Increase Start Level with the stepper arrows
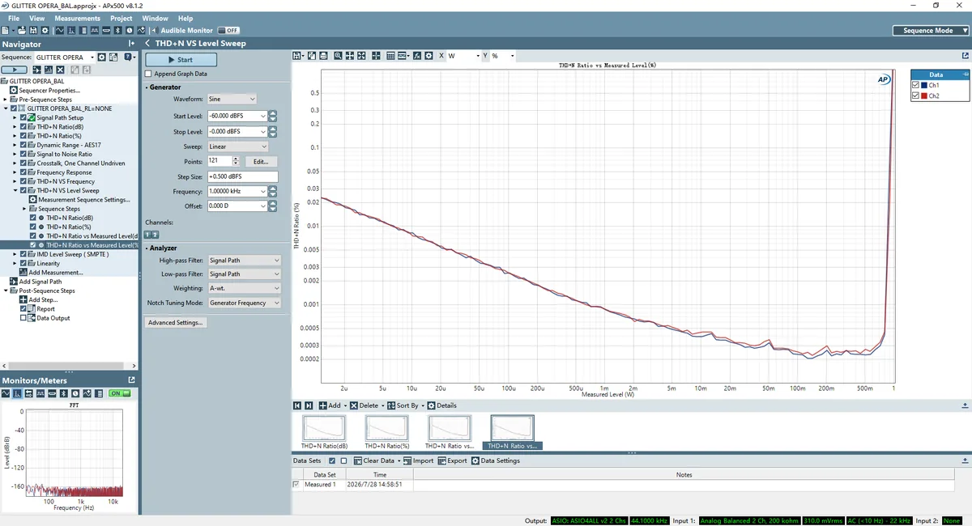Image resolution: width=972 pixels, height=526 pixels. 273,113
